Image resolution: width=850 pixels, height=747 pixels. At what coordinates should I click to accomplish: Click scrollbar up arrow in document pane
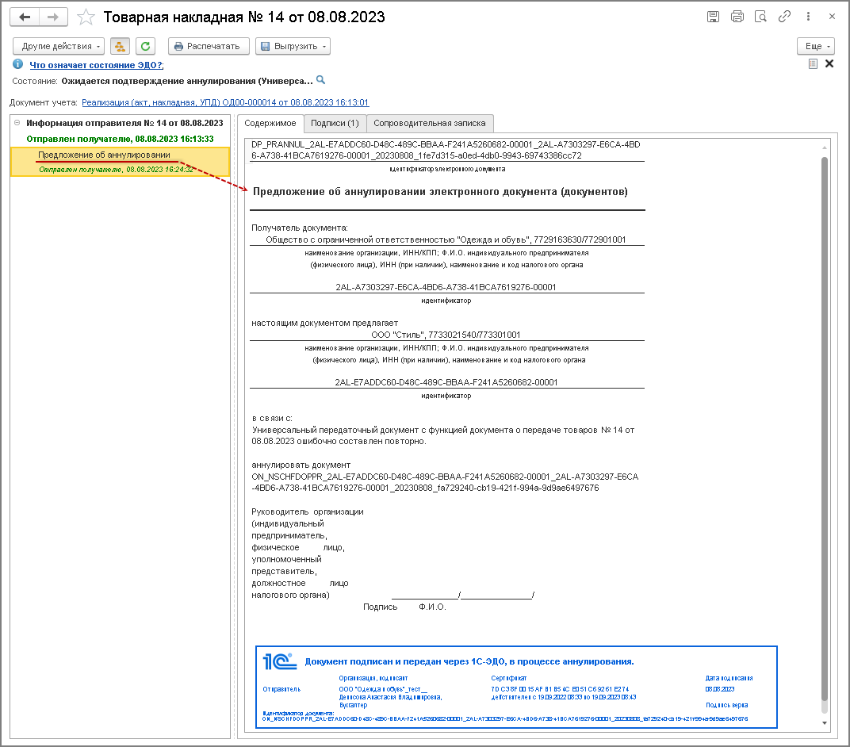825,147
